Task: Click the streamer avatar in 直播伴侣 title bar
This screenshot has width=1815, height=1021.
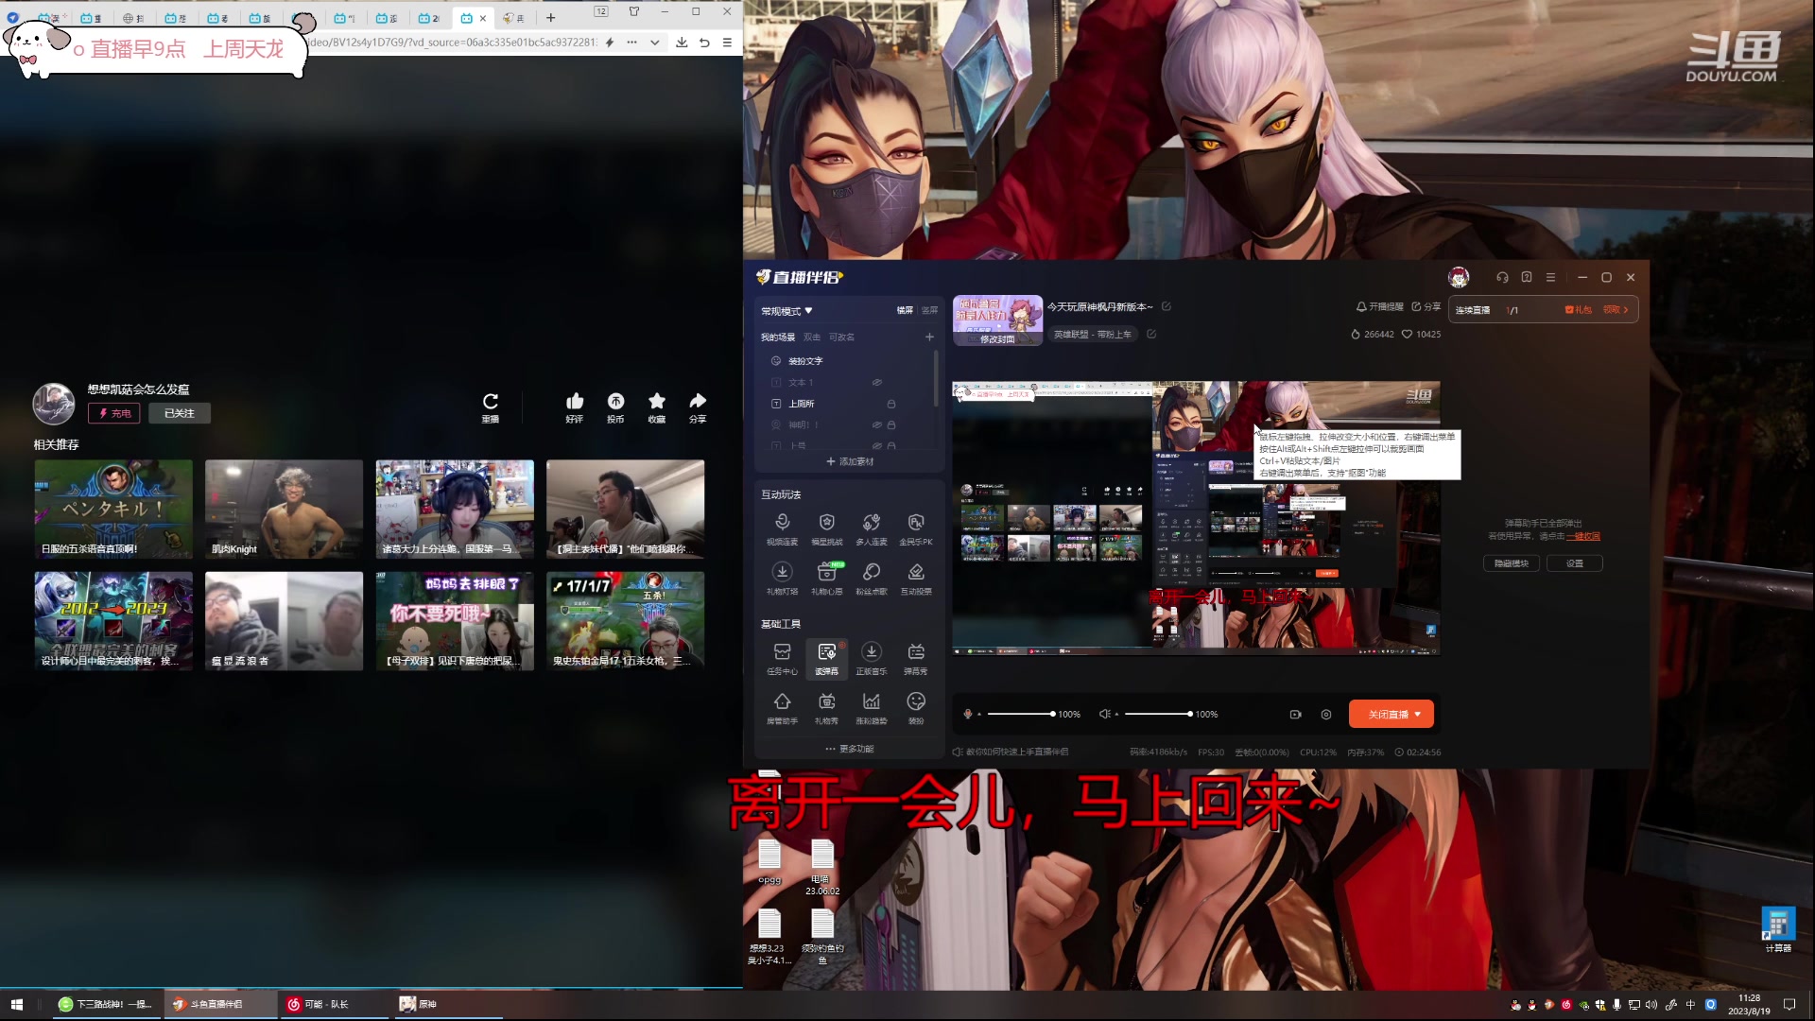Action: pyautogui.click(x=1459, y=277)
